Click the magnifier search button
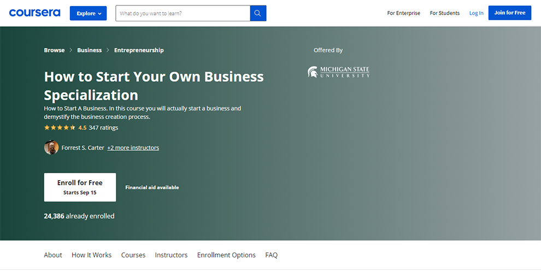This screenshot has height=271, width=541. coord(258,14)
